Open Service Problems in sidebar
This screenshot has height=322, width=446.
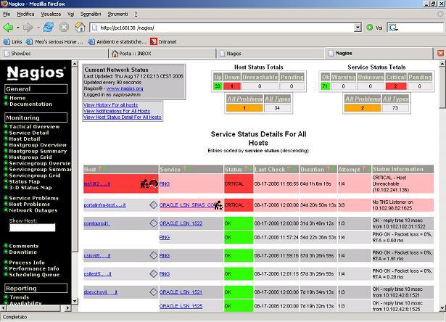coord(33,198)
